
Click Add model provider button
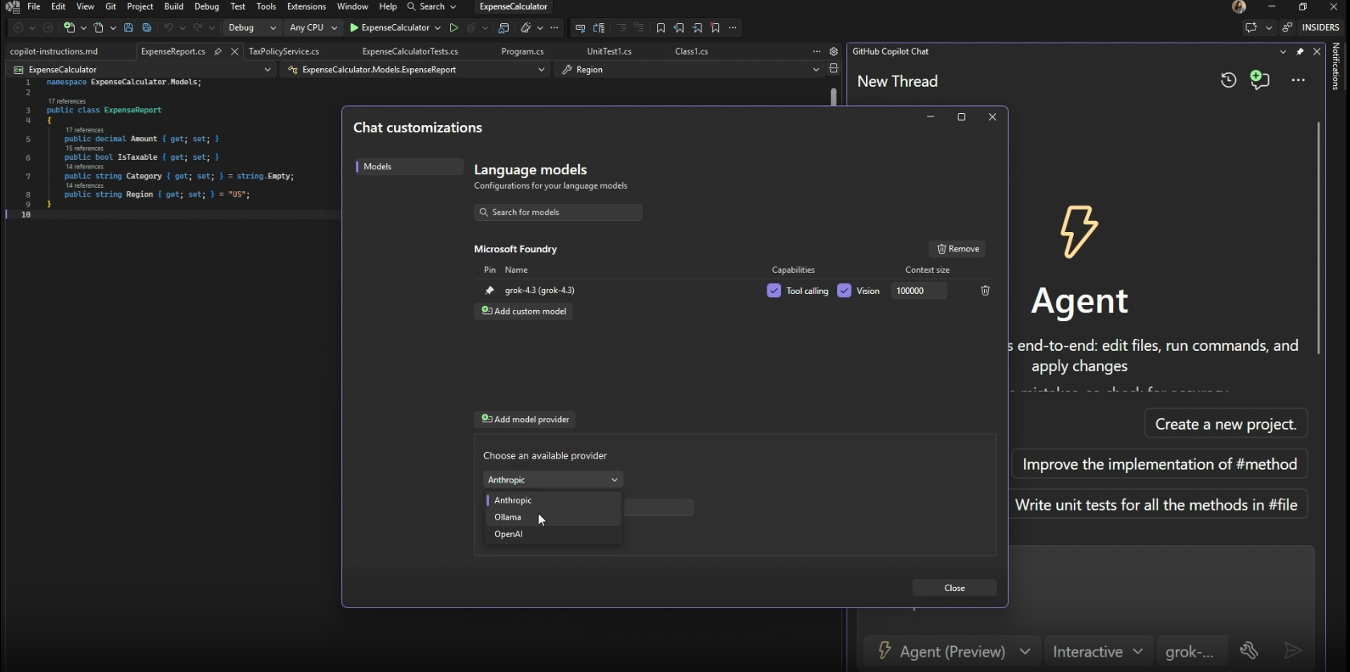[x=525, y=419]
